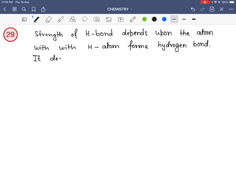Screen dimensions: 236x177
Task: Redo the last undone stroke
Action: coord(203,9)
